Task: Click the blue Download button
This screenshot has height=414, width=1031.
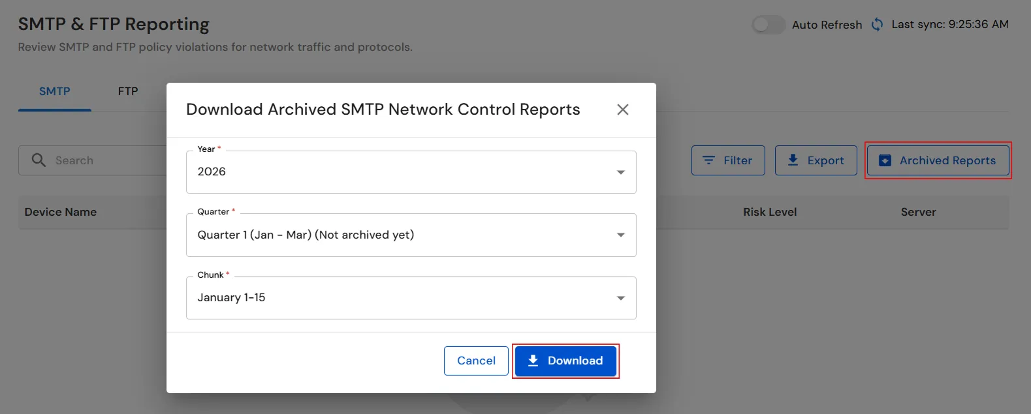Action: point(565,361)
